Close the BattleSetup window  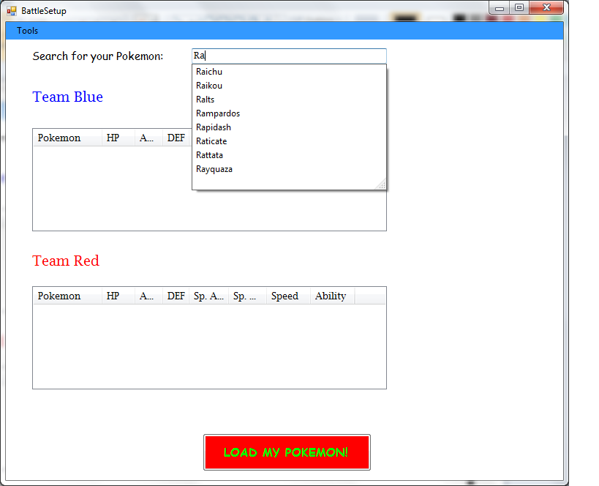pos(546,7)
